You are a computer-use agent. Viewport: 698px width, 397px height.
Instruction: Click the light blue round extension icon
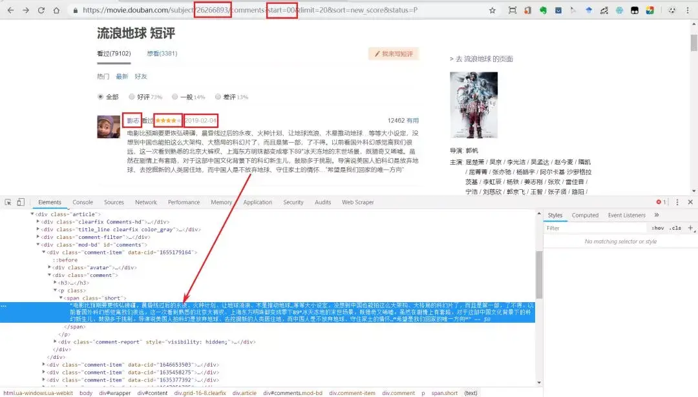coord(619,10)
